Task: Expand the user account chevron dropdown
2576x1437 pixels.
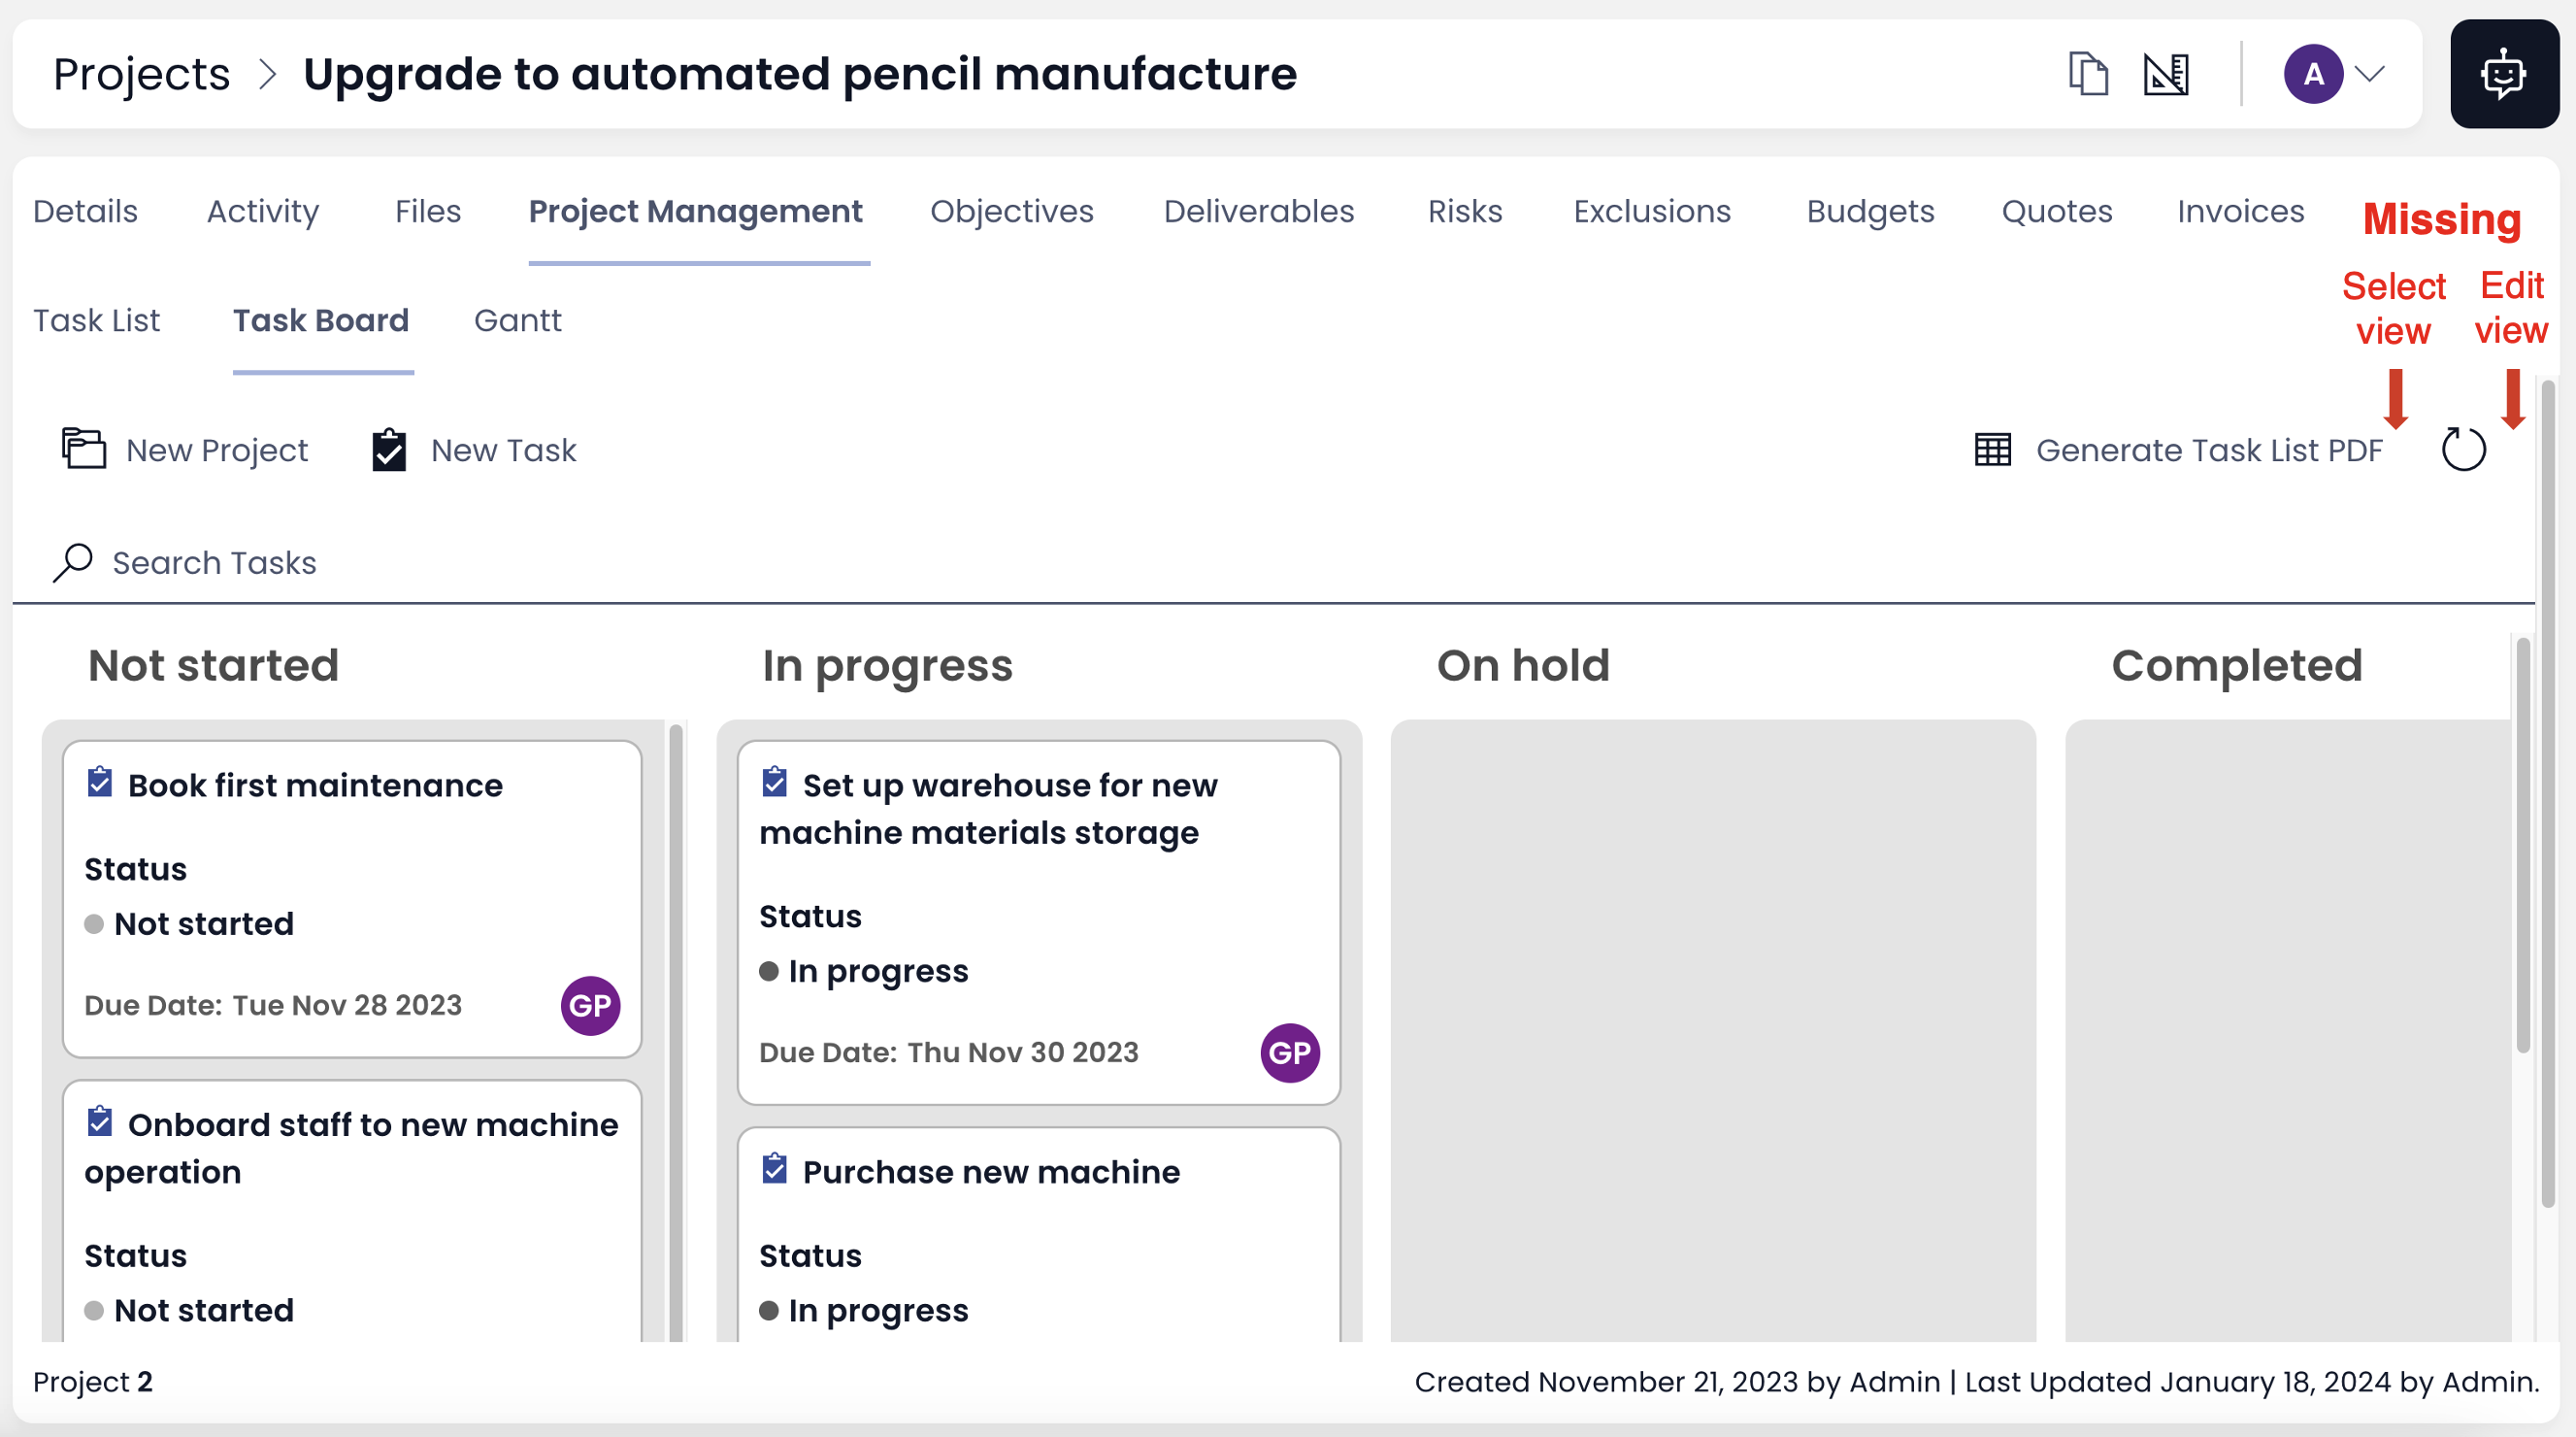Action: pos(2370,74)
